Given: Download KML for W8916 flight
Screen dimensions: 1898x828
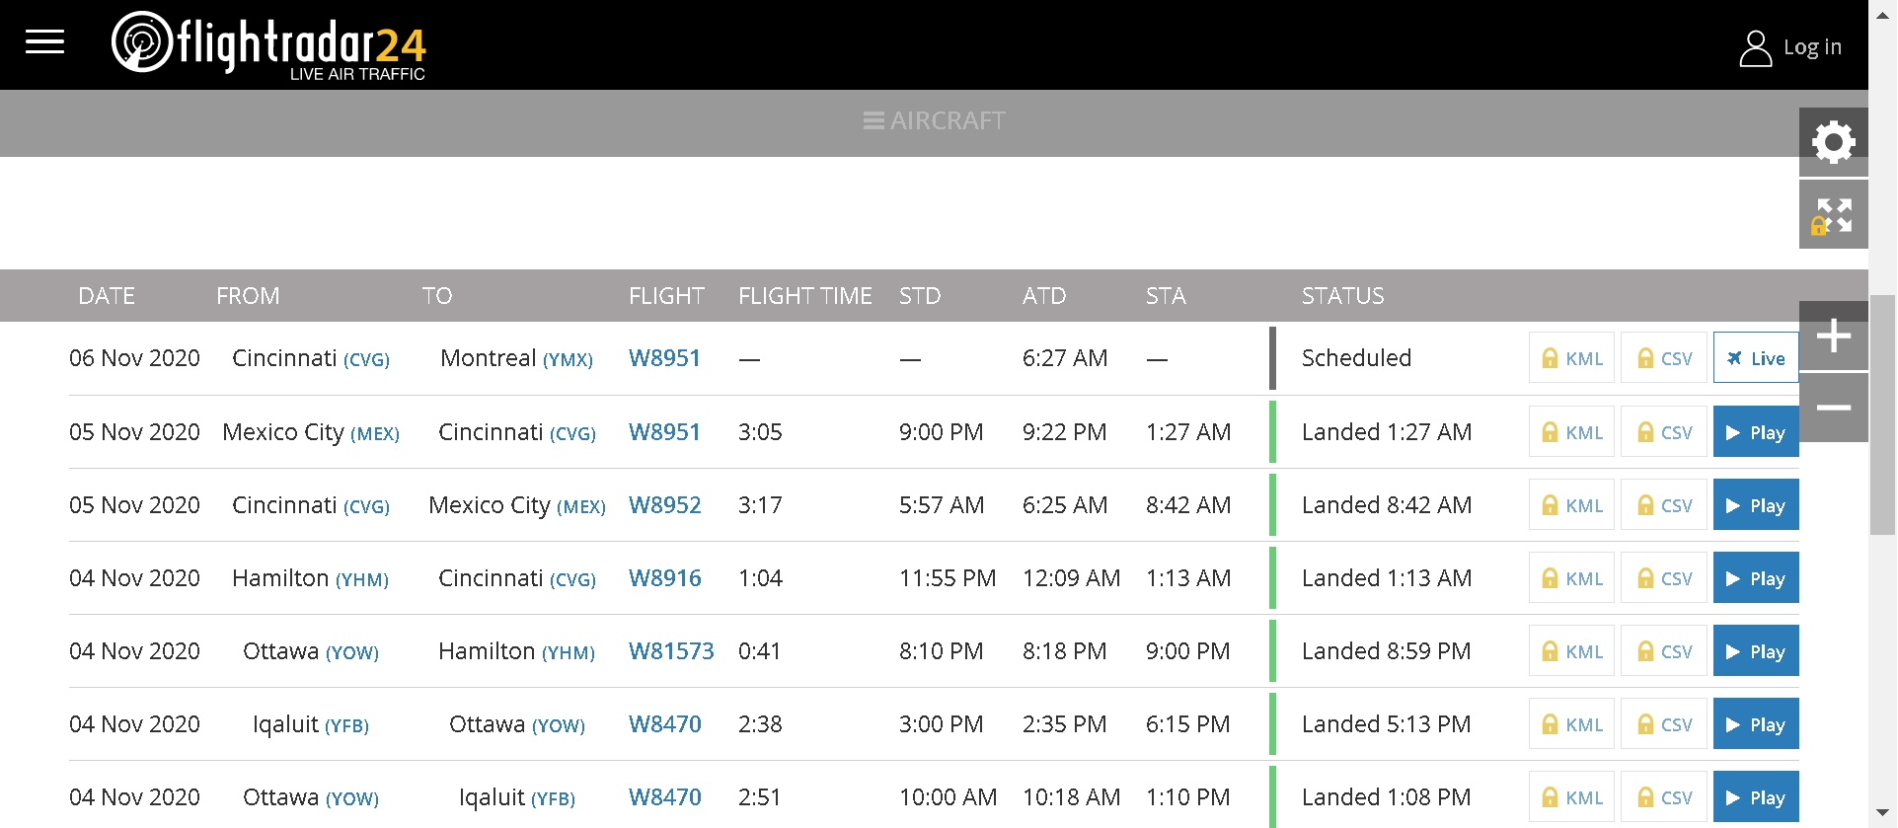Looking at the screenshot, I should click(1571, 577).
